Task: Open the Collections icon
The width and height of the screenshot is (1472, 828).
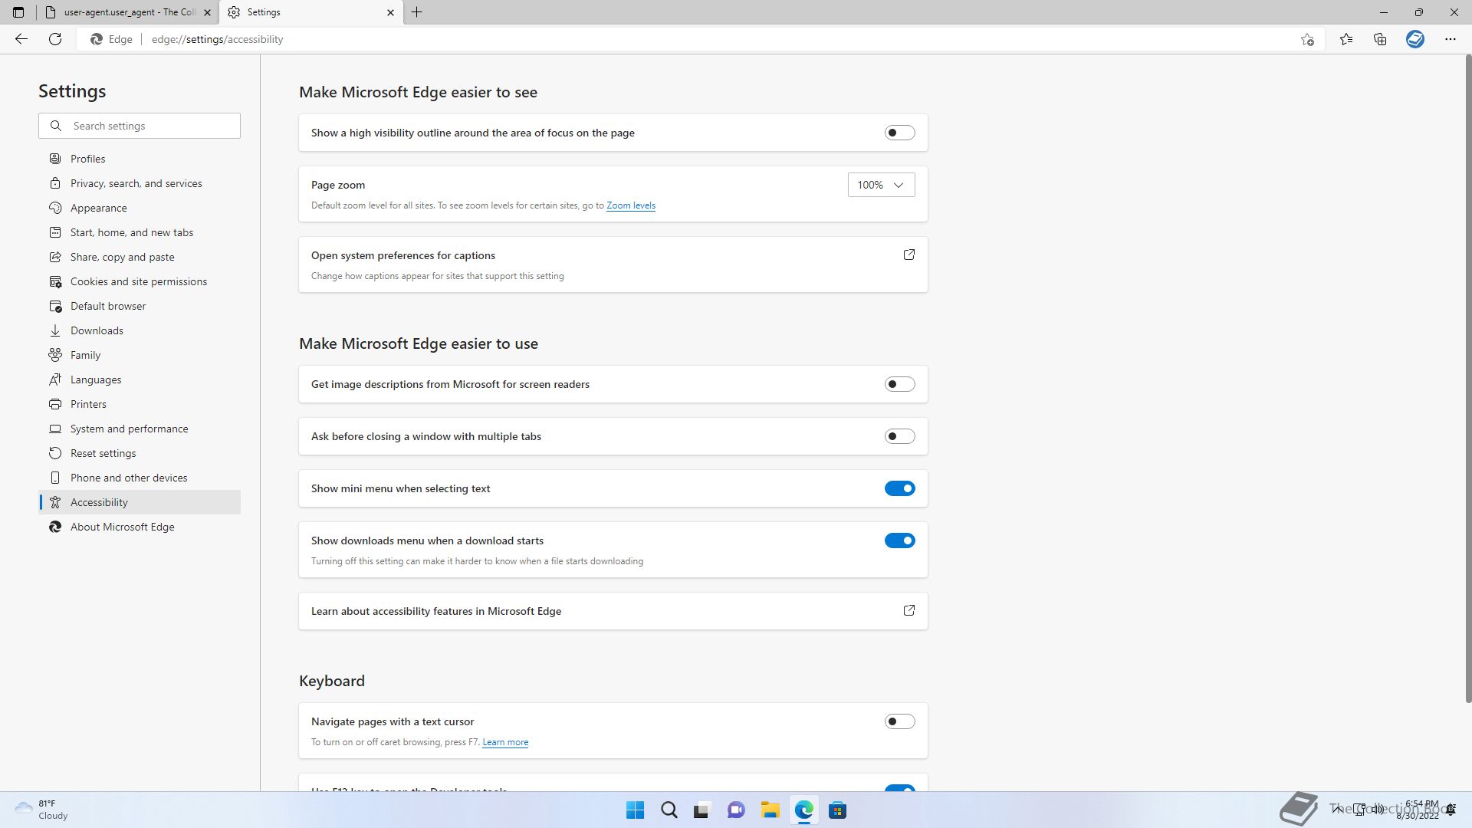Action: [x=1380, y=39]
